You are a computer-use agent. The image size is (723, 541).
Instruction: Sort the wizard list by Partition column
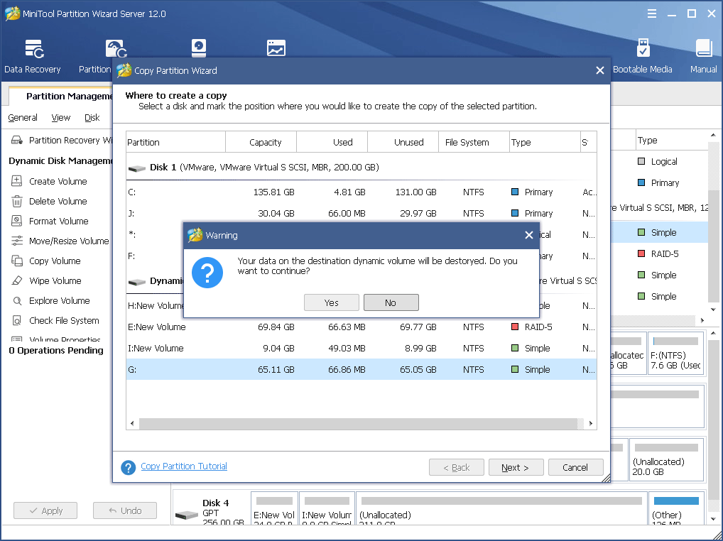point(175,142)
